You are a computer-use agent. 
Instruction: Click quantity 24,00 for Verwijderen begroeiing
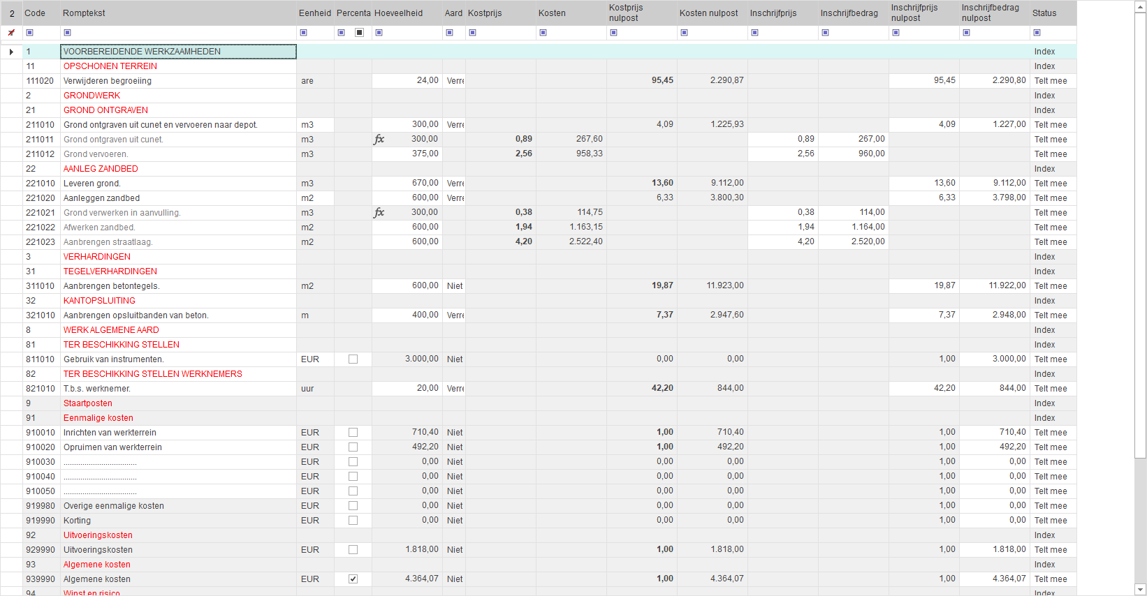tap(407, 81)
